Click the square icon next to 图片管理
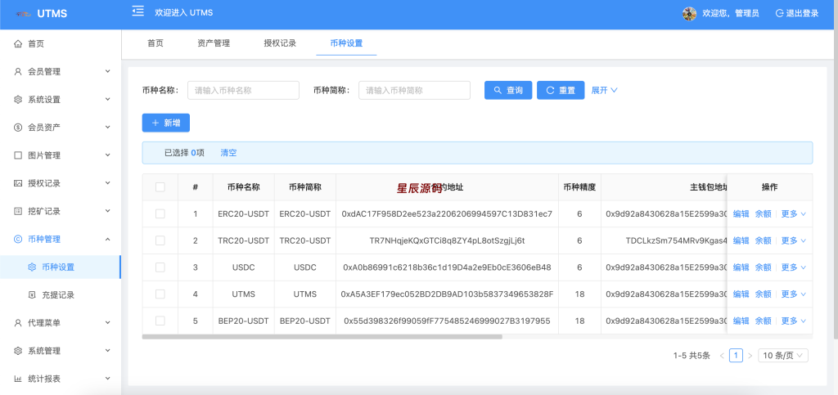838x395 pixels. coord(18,155)
